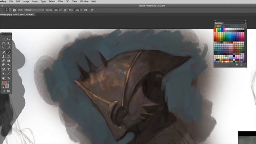
Task: Open the Image menu
Action: [x=26, y=1]
